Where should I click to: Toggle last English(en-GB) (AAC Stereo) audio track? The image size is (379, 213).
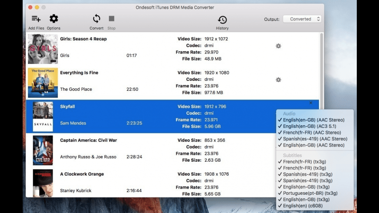[x=315, y=145]
